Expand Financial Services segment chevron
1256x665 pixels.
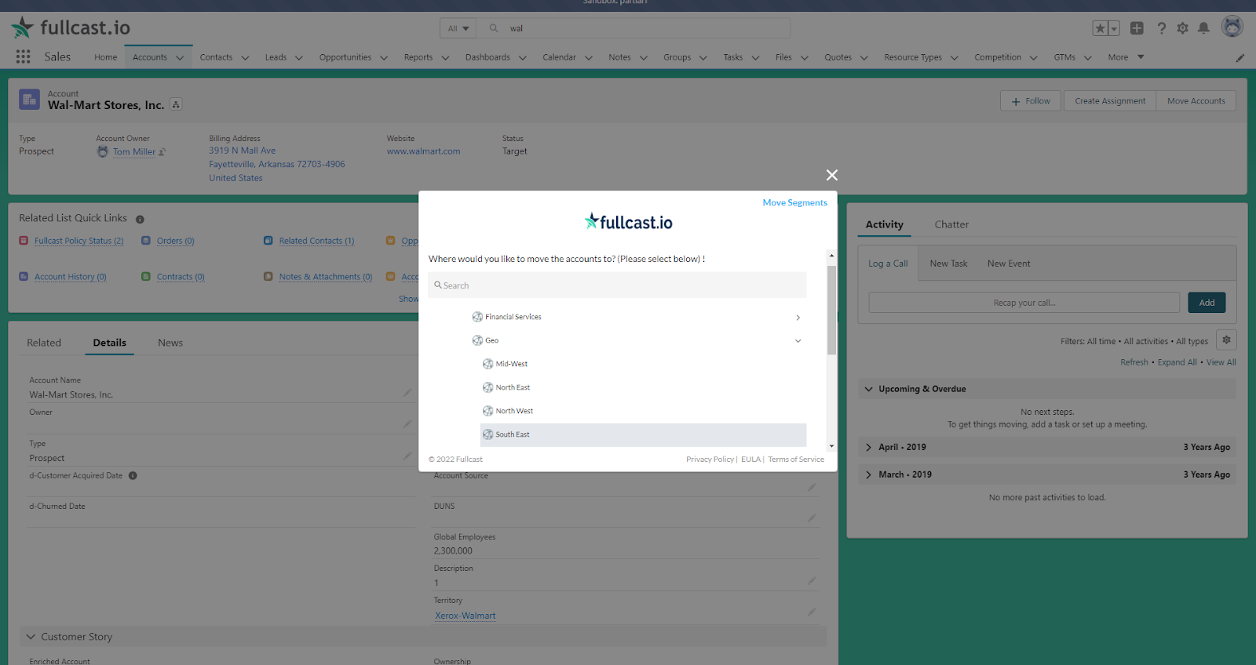(x=798, y=318)
